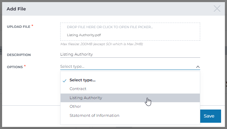Choose Statement of Information option
Screen dimensions: 227x129
[x=130, y=115]
